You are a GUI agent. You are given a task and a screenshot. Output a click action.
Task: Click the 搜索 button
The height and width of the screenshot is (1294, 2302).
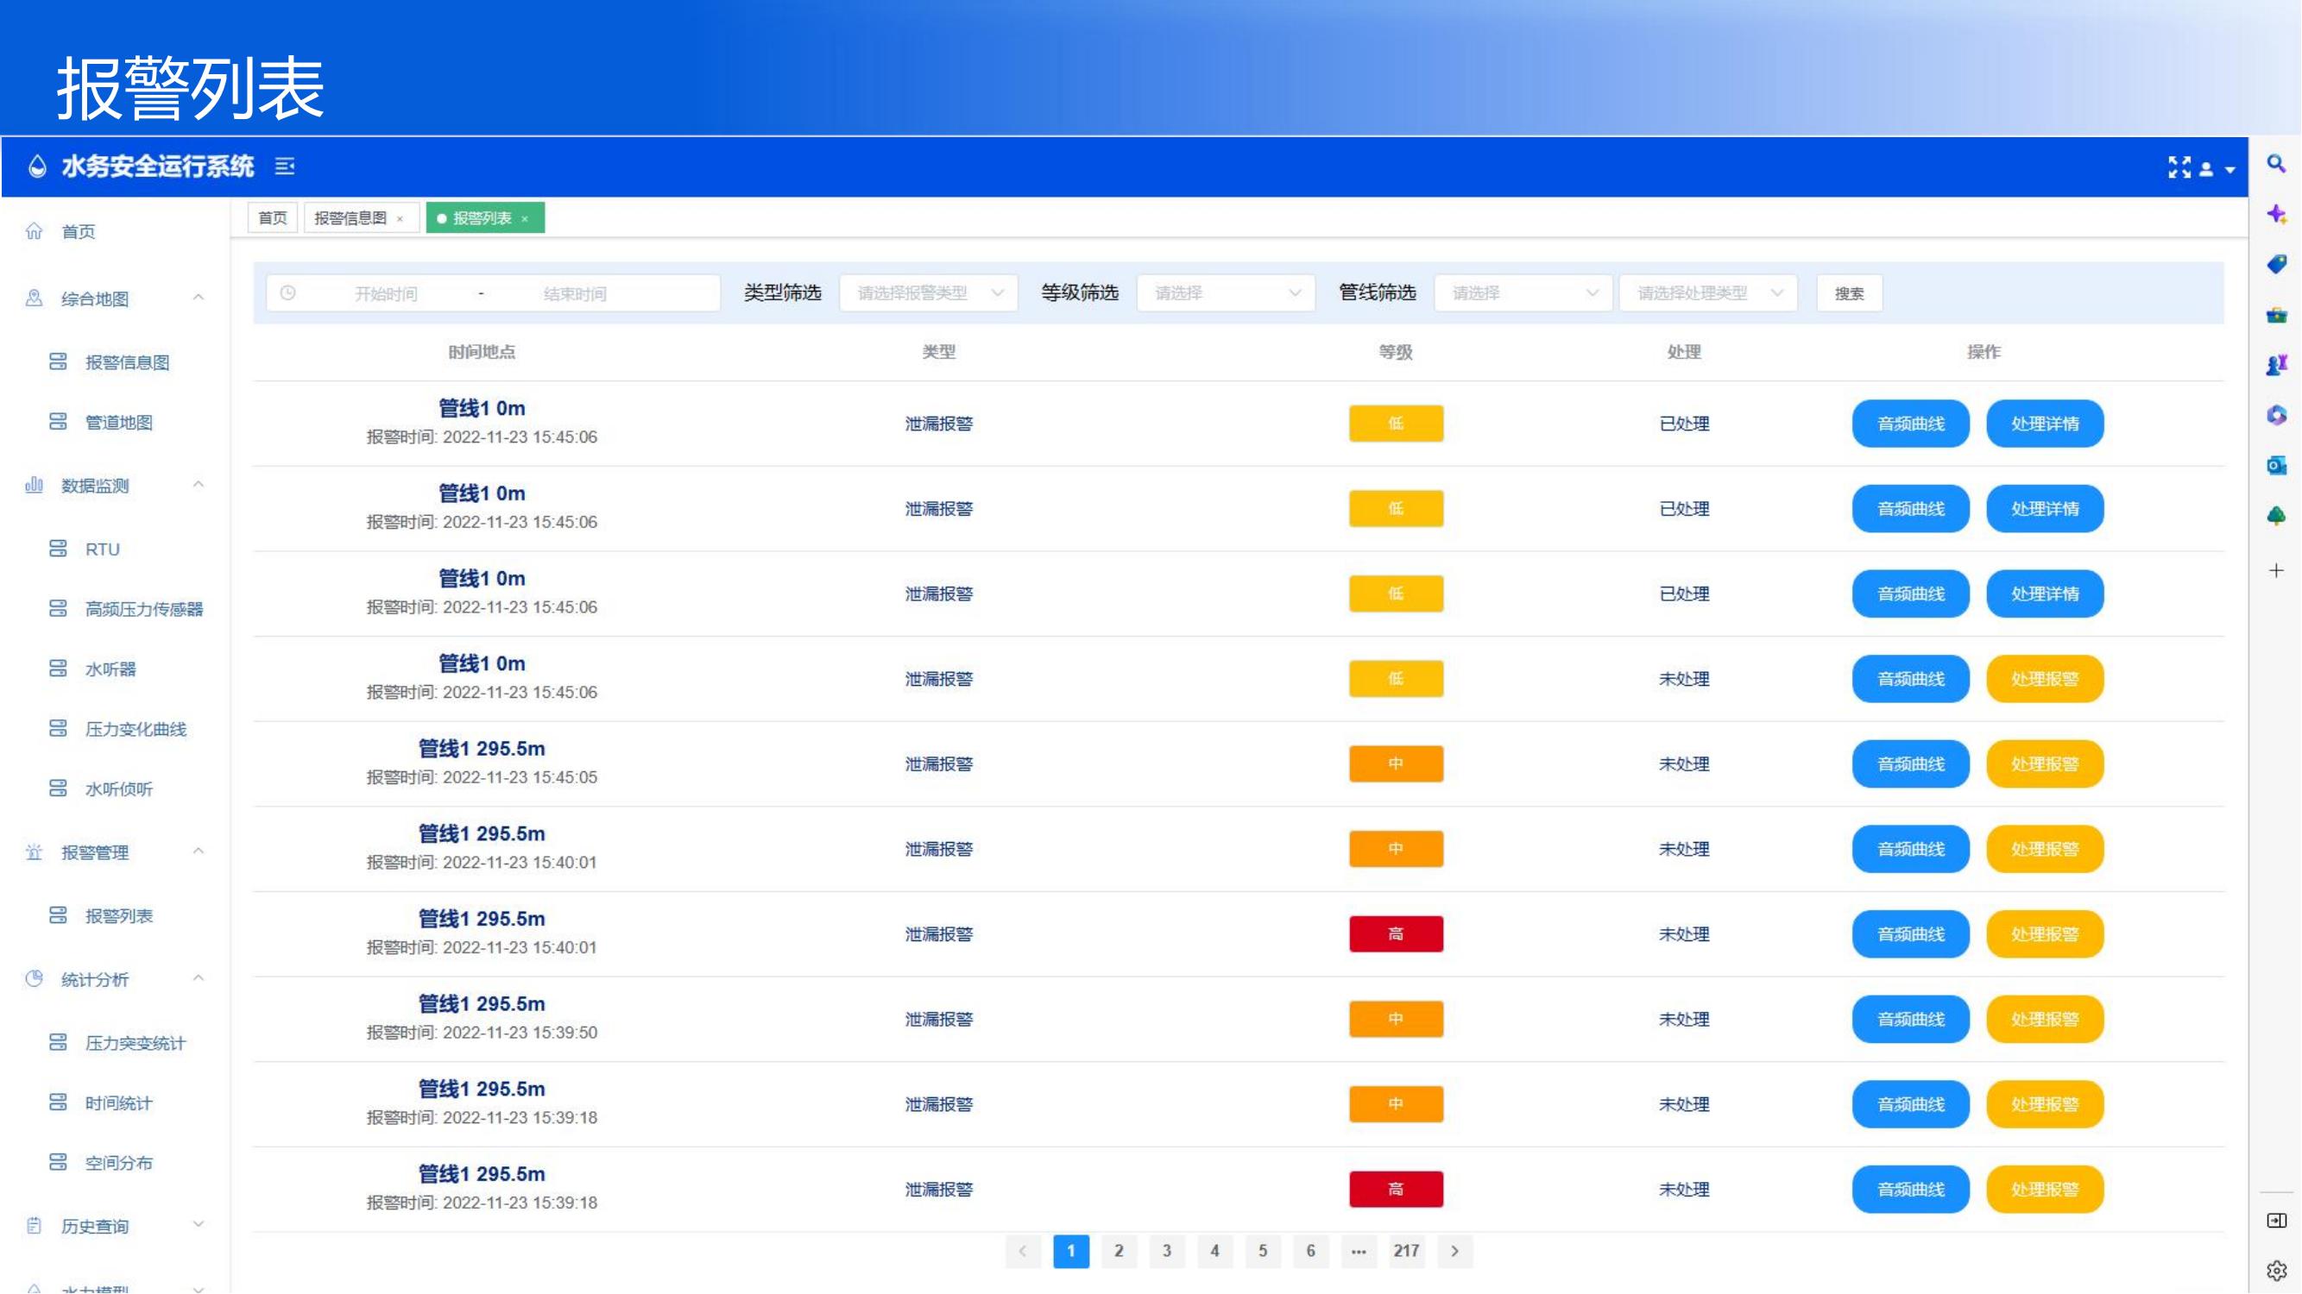1849,293
